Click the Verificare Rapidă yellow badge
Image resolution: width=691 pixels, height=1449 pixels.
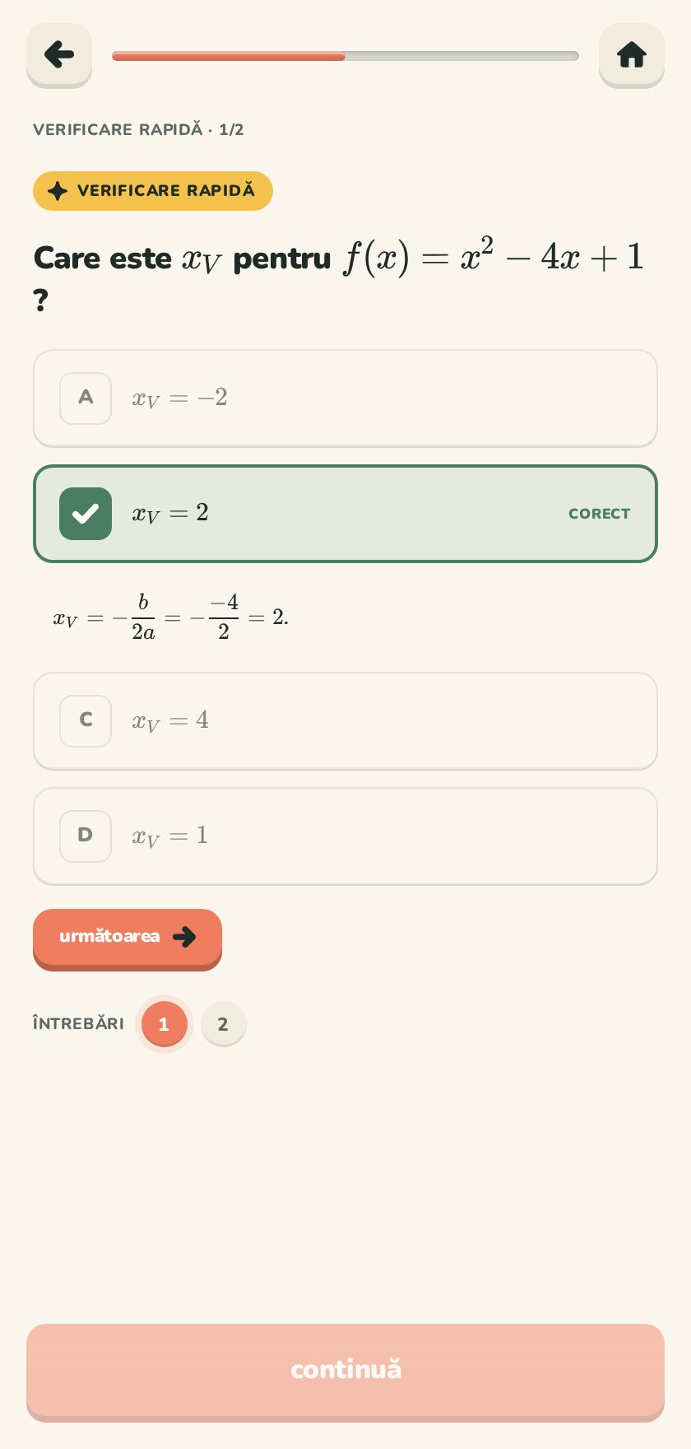coord(153,191)
